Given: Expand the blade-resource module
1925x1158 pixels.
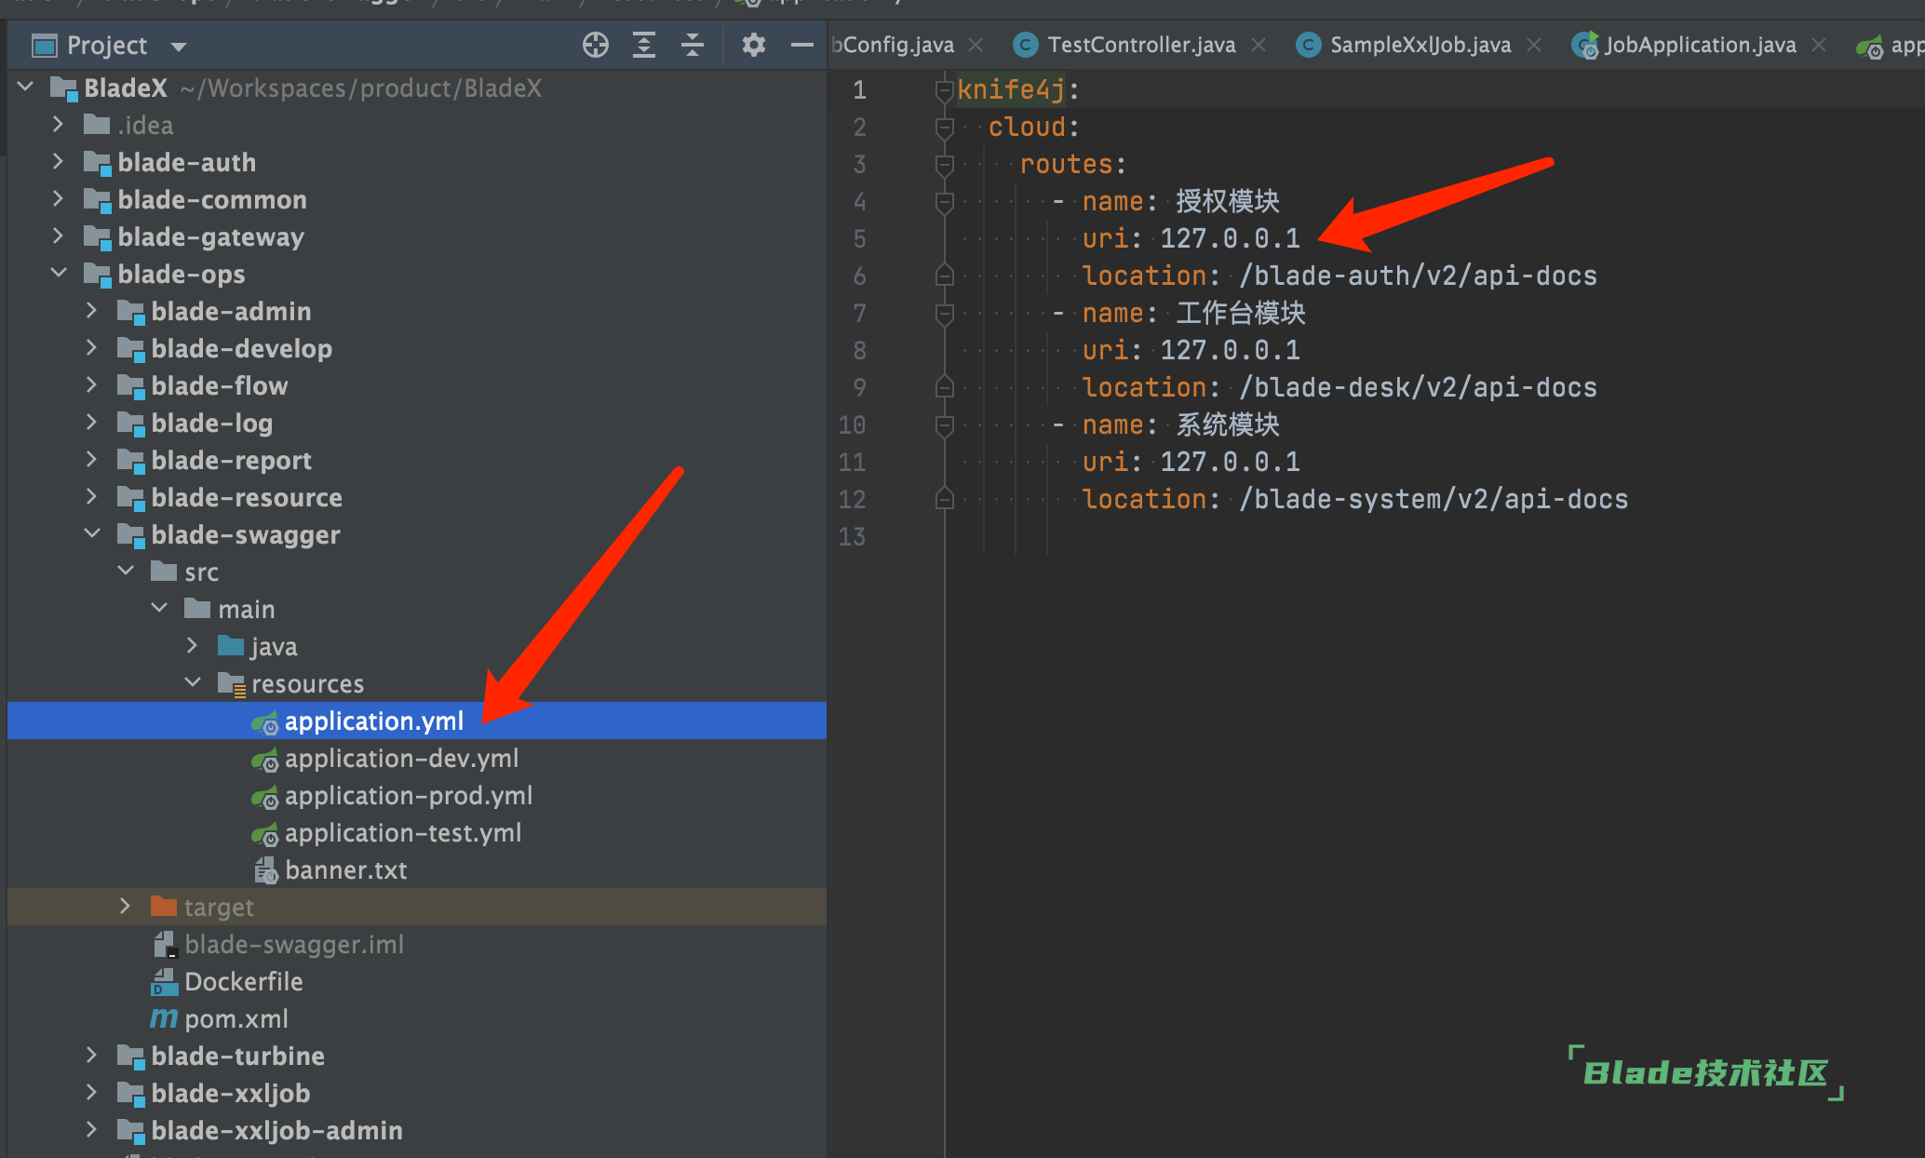Looking at the screenshot, I should pyautogui.click(x=92, y=497).
